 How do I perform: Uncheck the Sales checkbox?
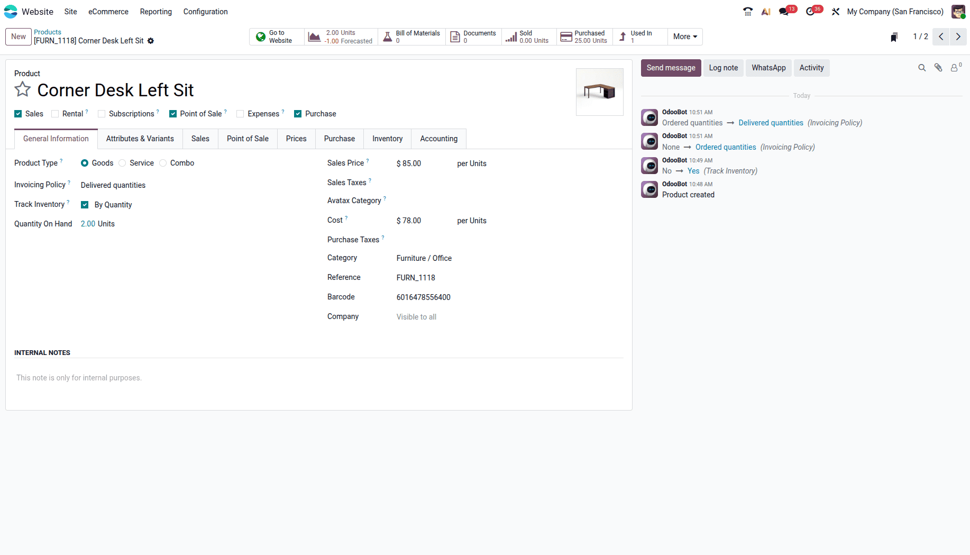(x=18, y=114)
